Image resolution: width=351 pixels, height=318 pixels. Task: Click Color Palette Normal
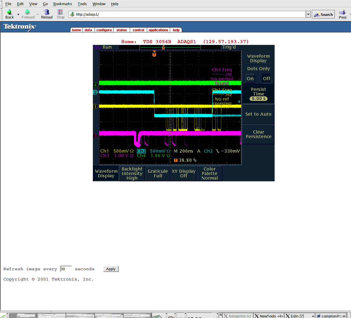click(210, 173)
